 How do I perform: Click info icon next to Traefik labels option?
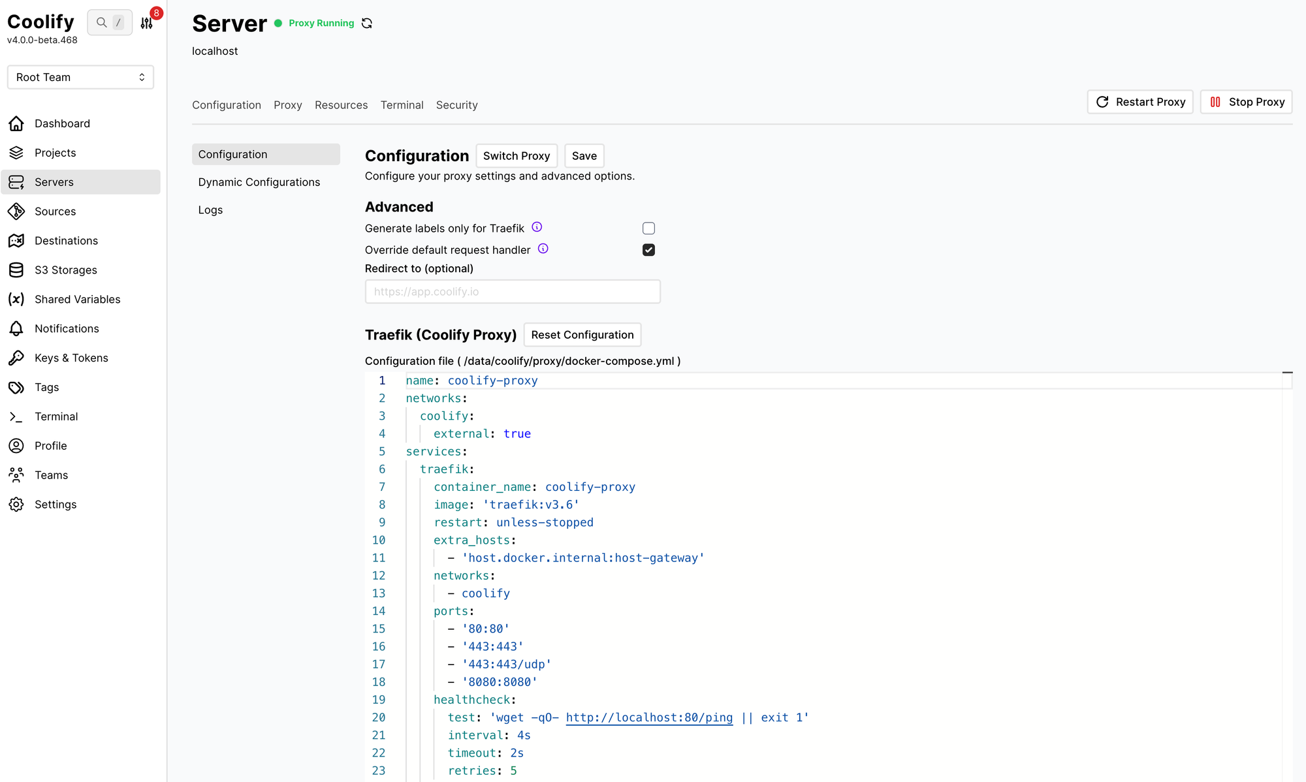click(537, 227)
